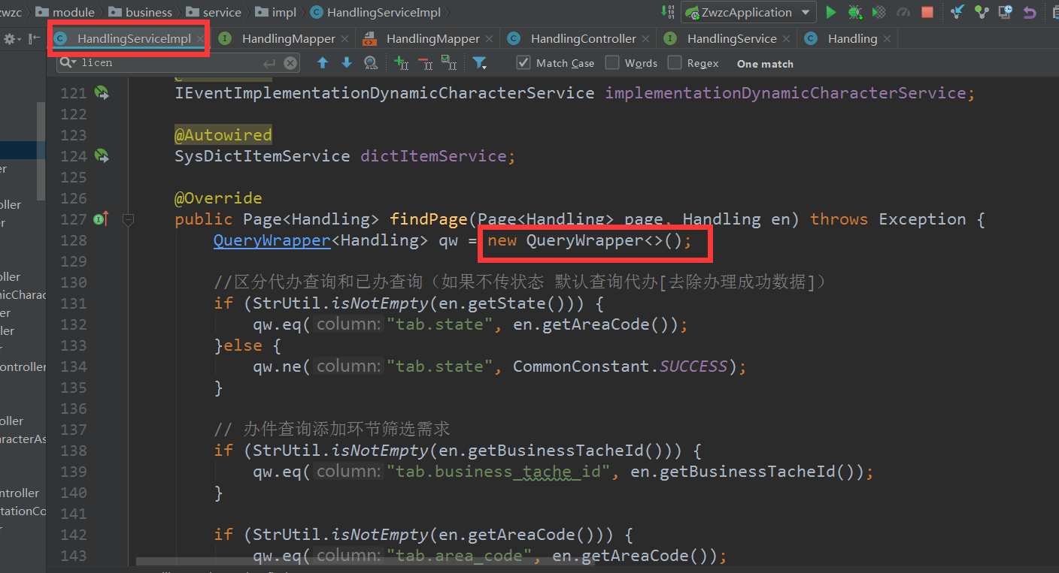Run ZwzcApplication with the green play icon
Screen dimensions: 1059x573
click(831, 12)
